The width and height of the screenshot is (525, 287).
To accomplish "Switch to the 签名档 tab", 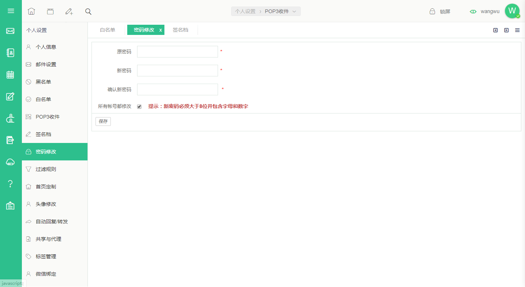I will pyautogui.click(x=180, y=30).
